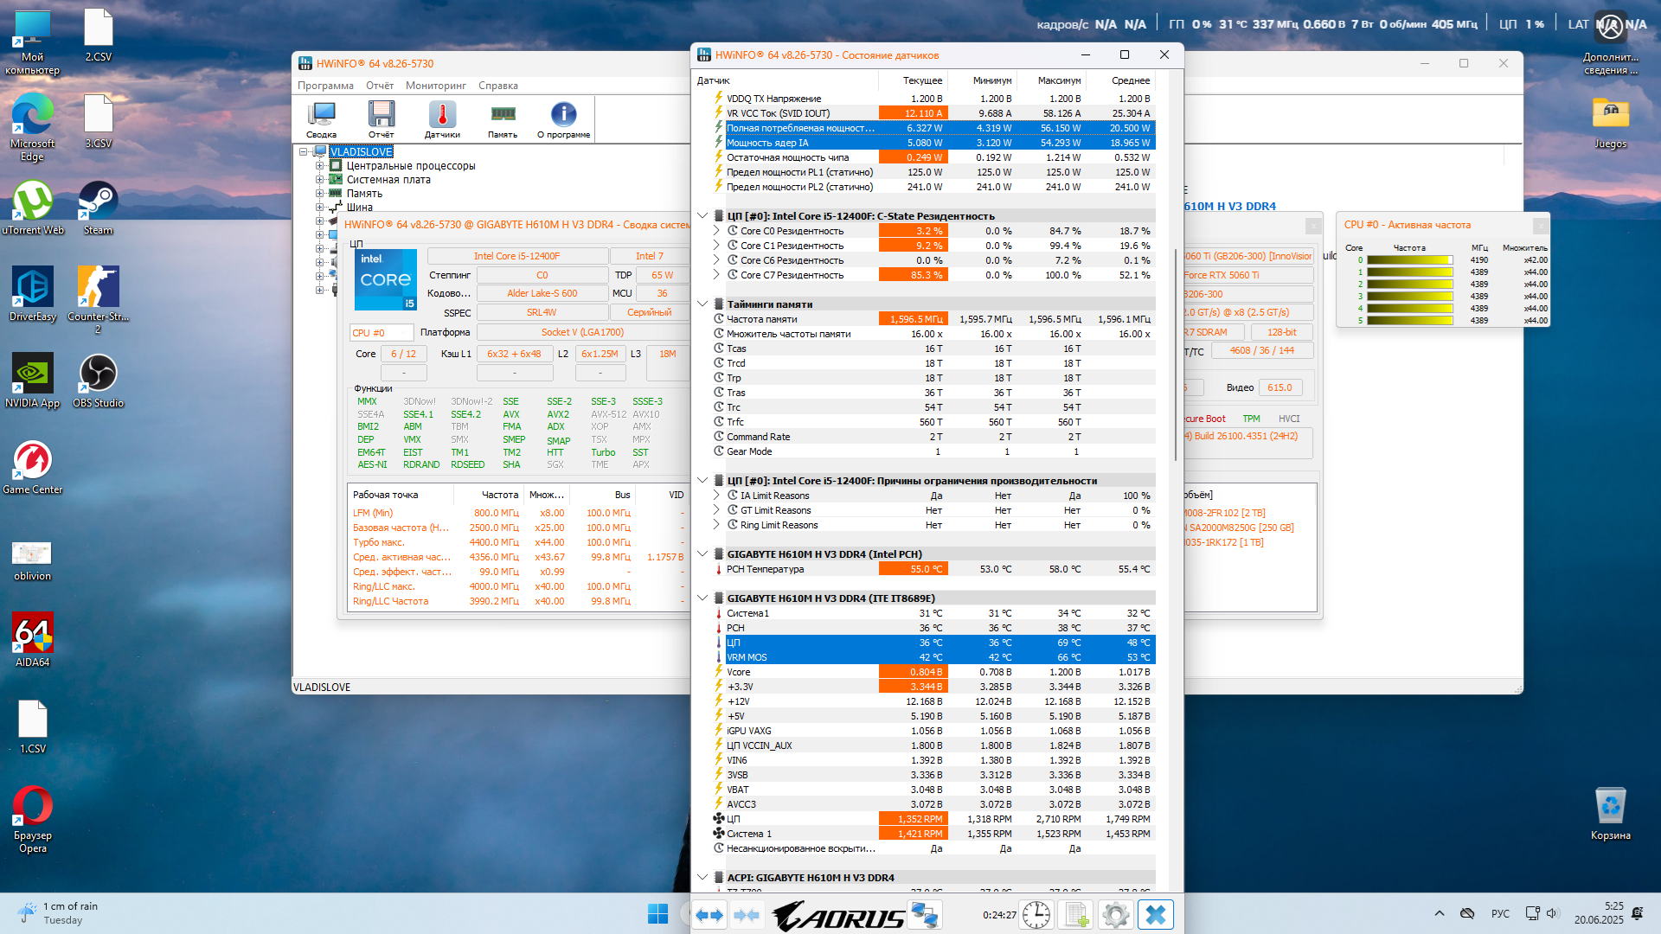The height and width of the screenshot is (934, 1661).
Task: Click the expand columns arrows icon in sensors window
Action: [709, 915]
